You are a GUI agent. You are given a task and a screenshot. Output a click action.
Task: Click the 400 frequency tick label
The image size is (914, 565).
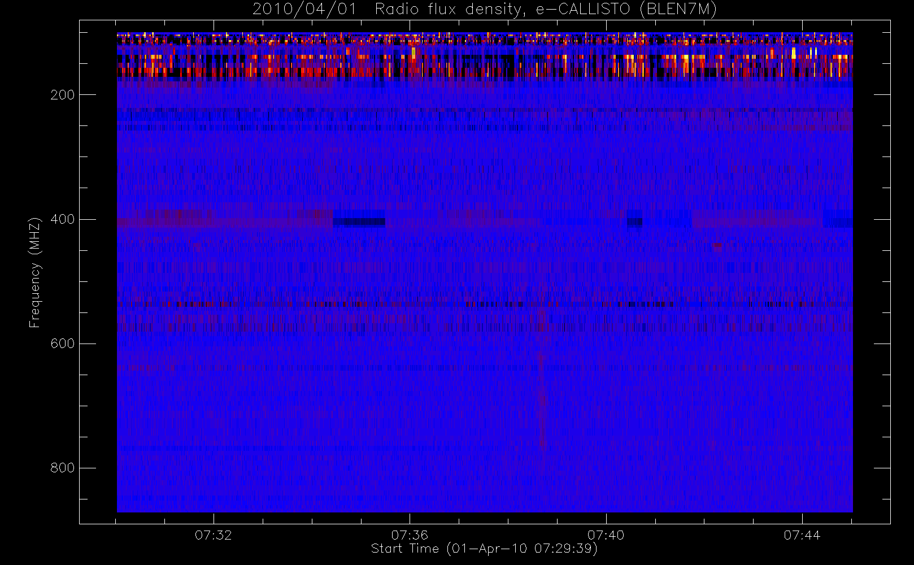(x=62, y=219)
